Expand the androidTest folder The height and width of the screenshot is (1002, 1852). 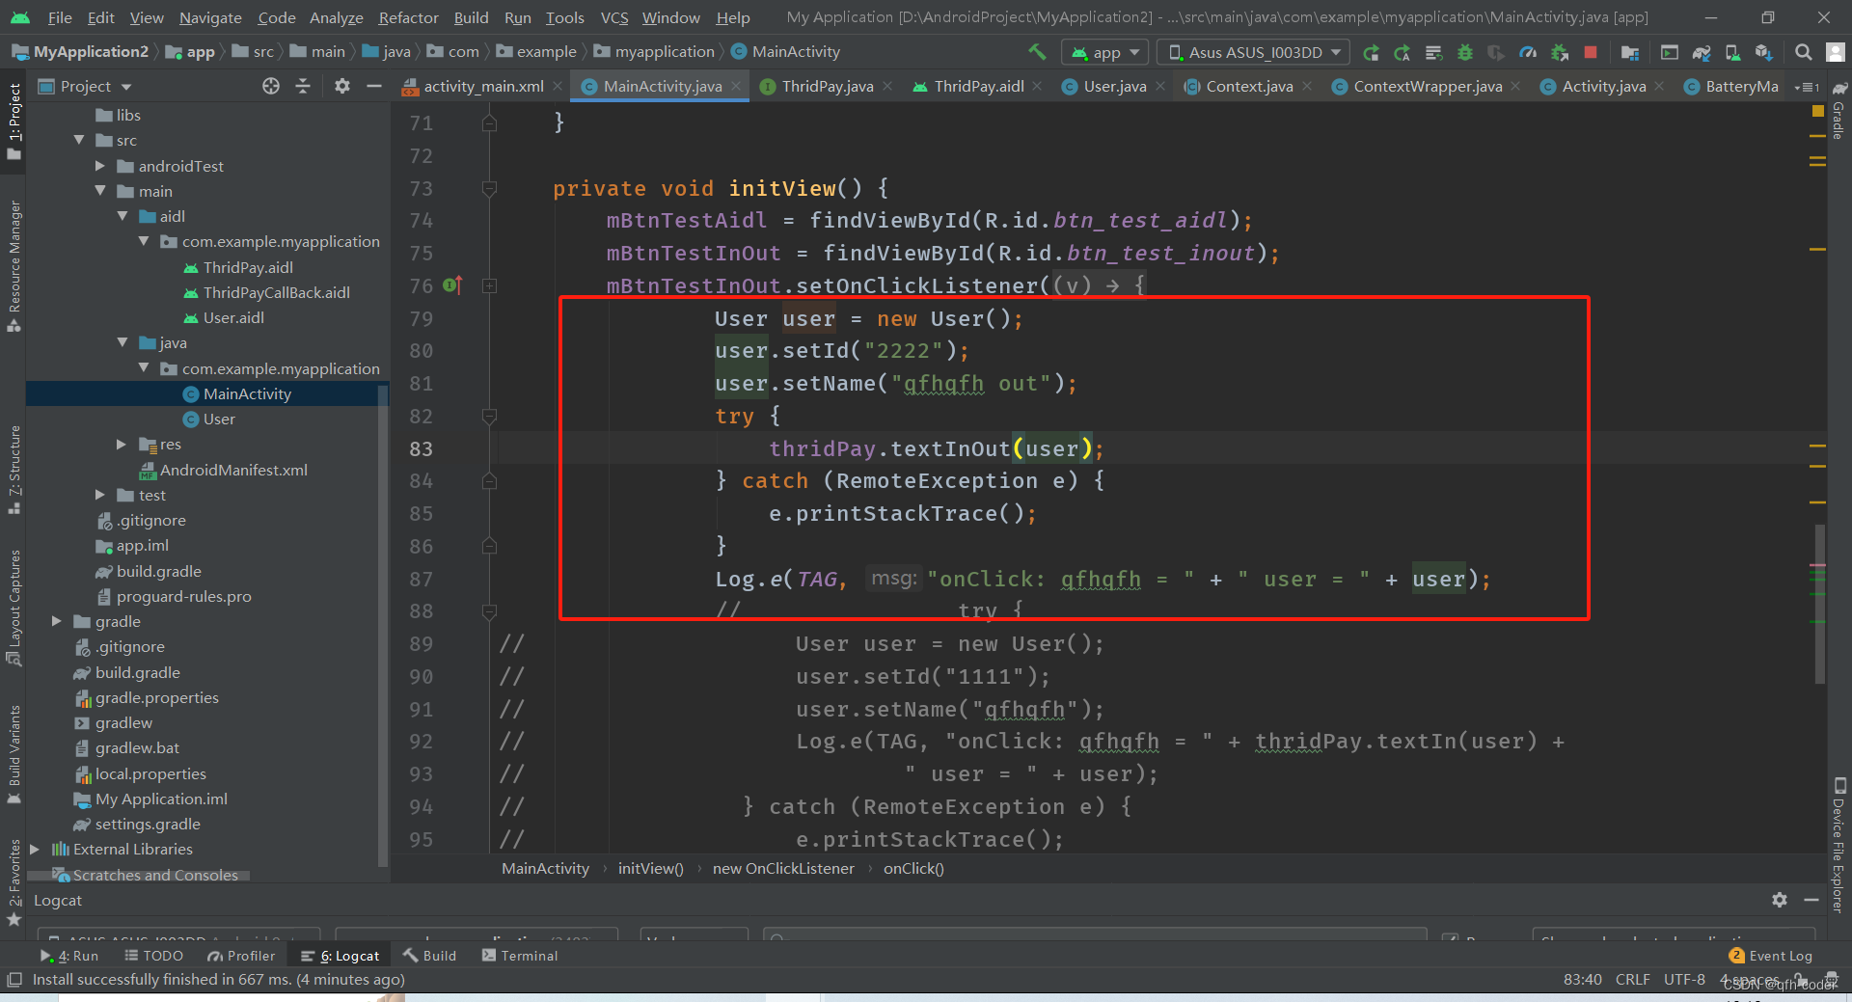click(100, 166)
